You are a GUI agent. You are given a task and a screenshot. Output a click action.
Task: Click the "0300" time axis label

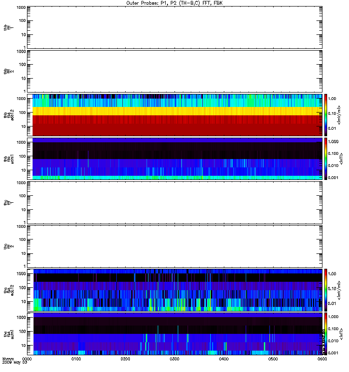click(174, 359)
